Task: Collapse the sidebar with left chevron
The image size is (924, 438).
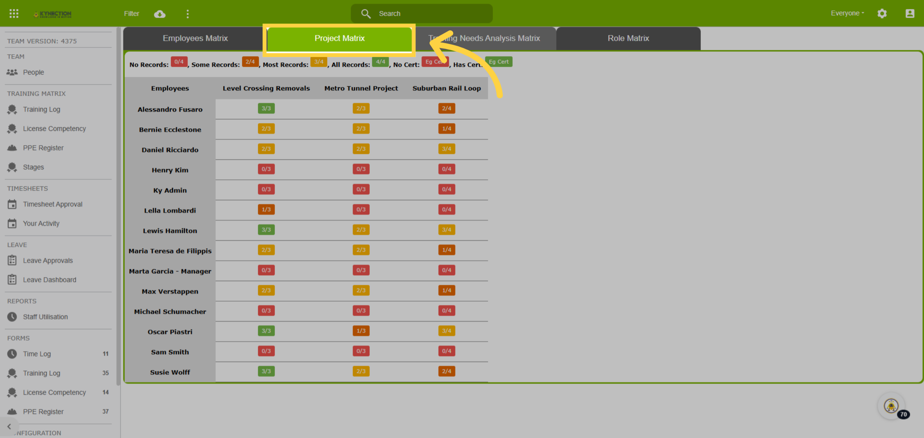Action: point(9,426)
